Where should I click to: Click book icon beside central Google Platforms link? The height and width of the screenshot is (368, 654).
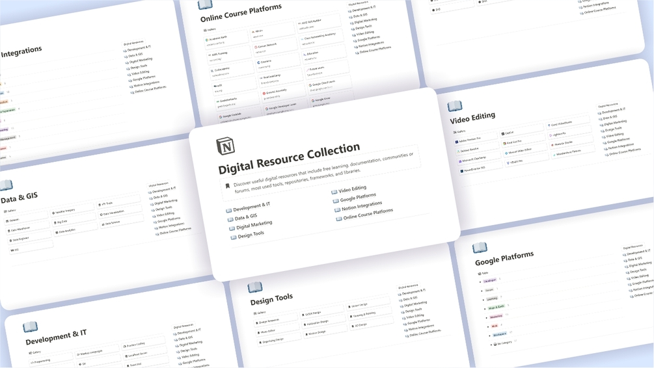coord(336,200)
